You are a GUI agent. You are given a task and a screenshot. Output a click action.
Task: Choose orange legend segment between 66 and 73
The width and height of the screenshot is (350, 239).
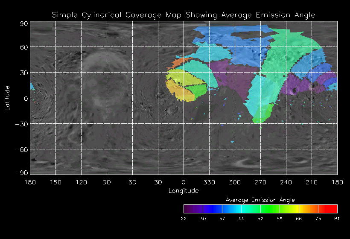(x=308, y=209)
